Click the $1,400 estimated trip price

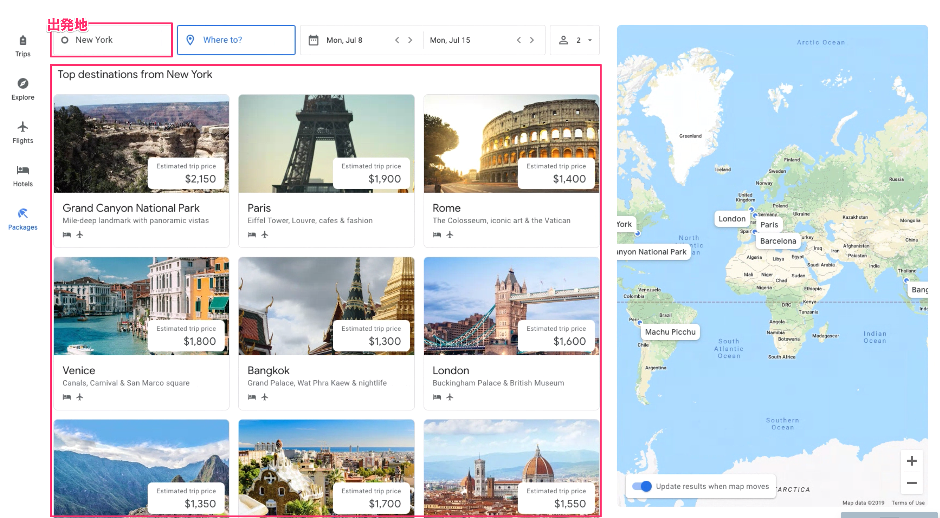(569, 179)
